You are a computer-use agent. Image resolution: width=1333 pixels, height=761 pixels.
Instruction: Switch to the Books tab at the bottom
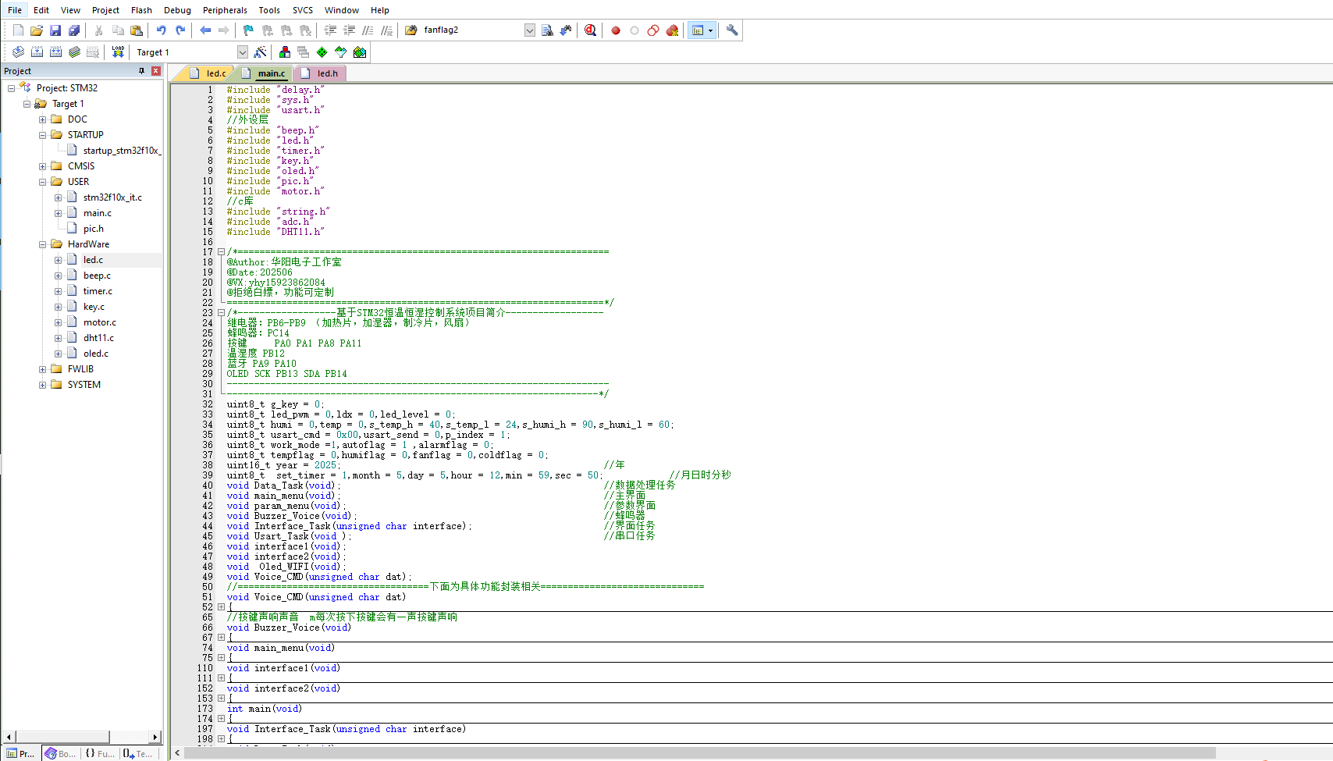click(60, 753)
